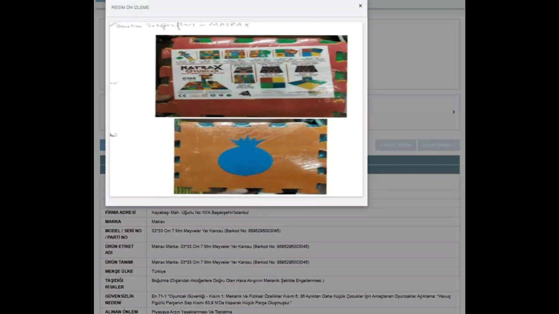Select the Firma Adresi value with Başakşehir address
This screenshot has height=314, width=559.
(200, 212)
